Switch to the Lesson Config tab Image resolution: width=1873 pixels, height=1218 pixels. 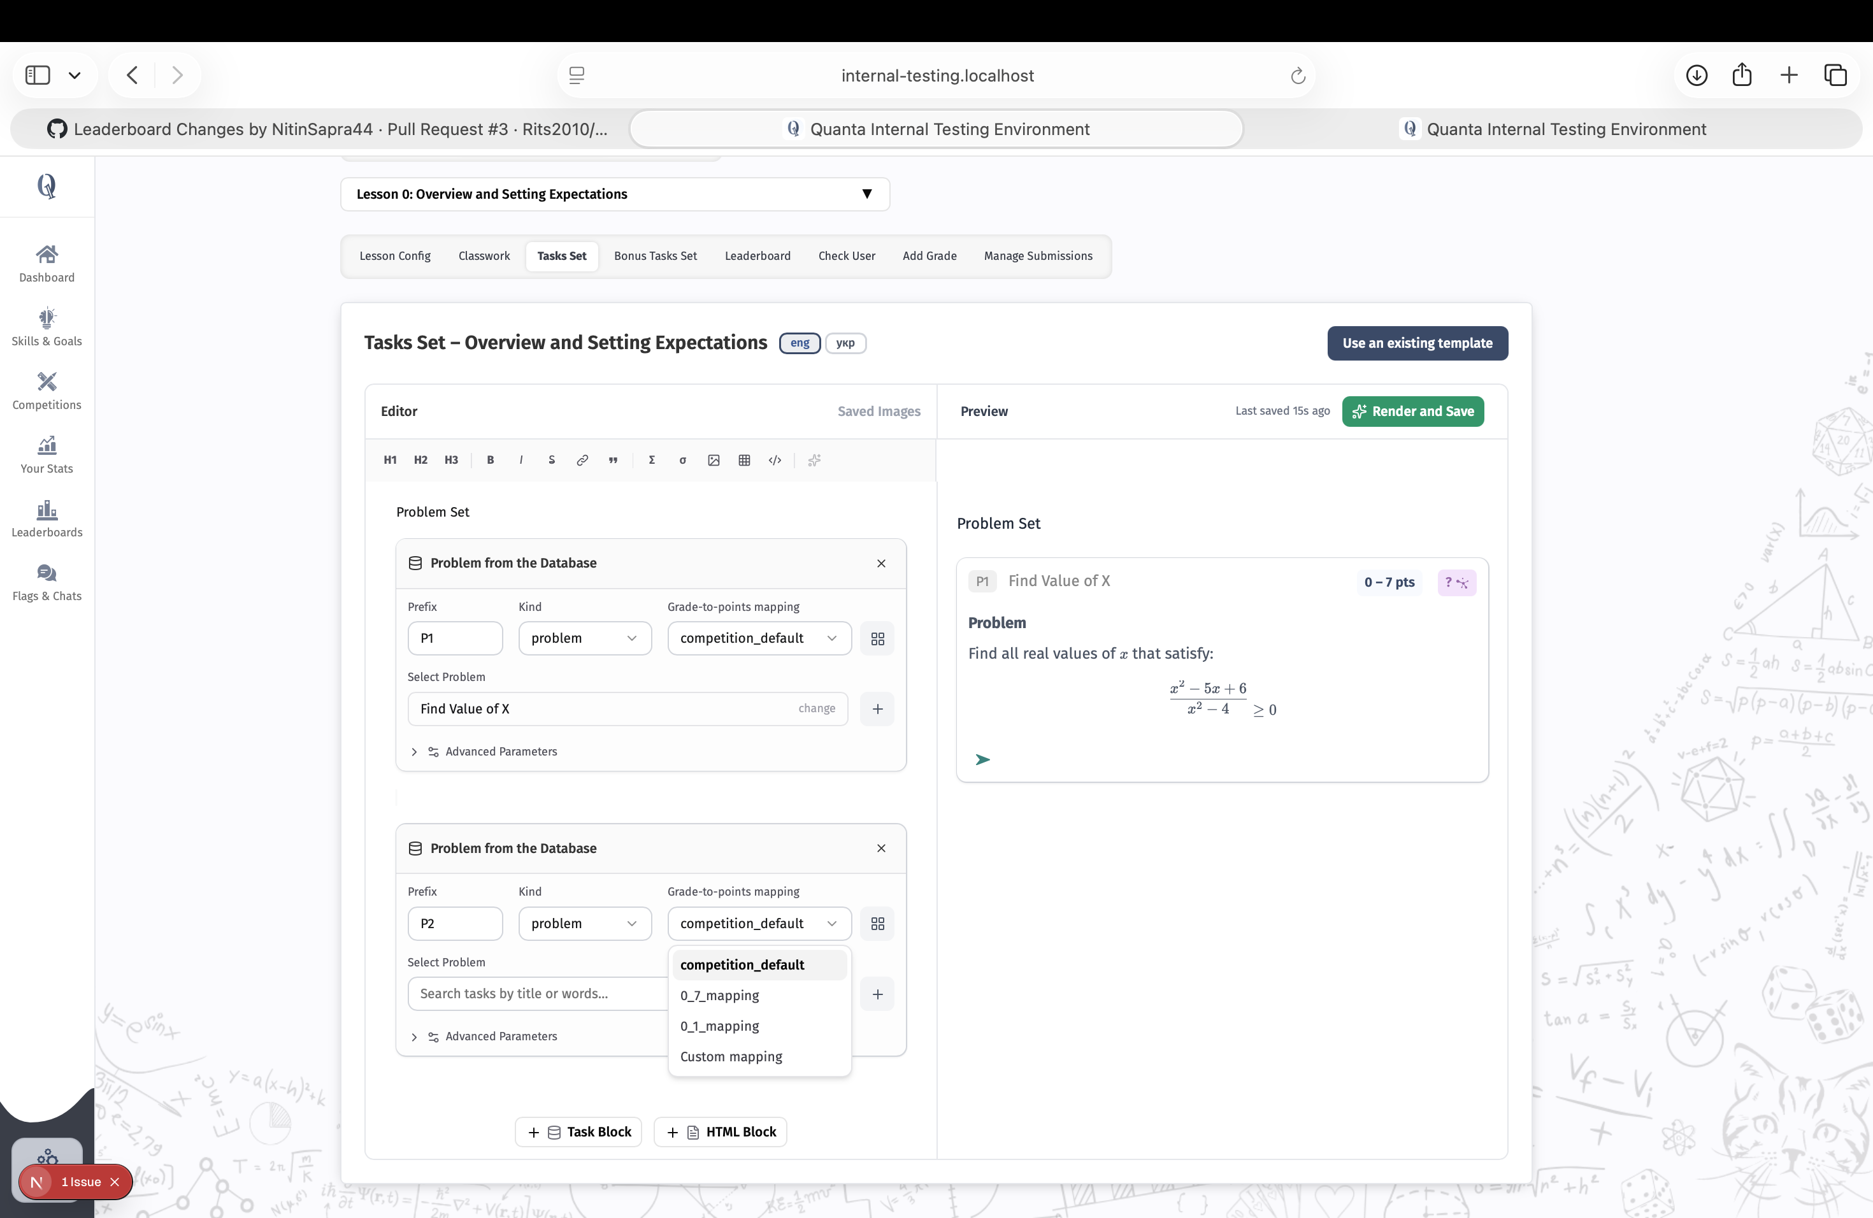click(395, 257)
